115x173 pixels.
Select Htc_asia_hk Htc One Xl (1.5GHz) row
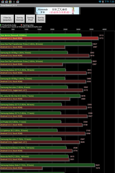[x=40, y=96]
